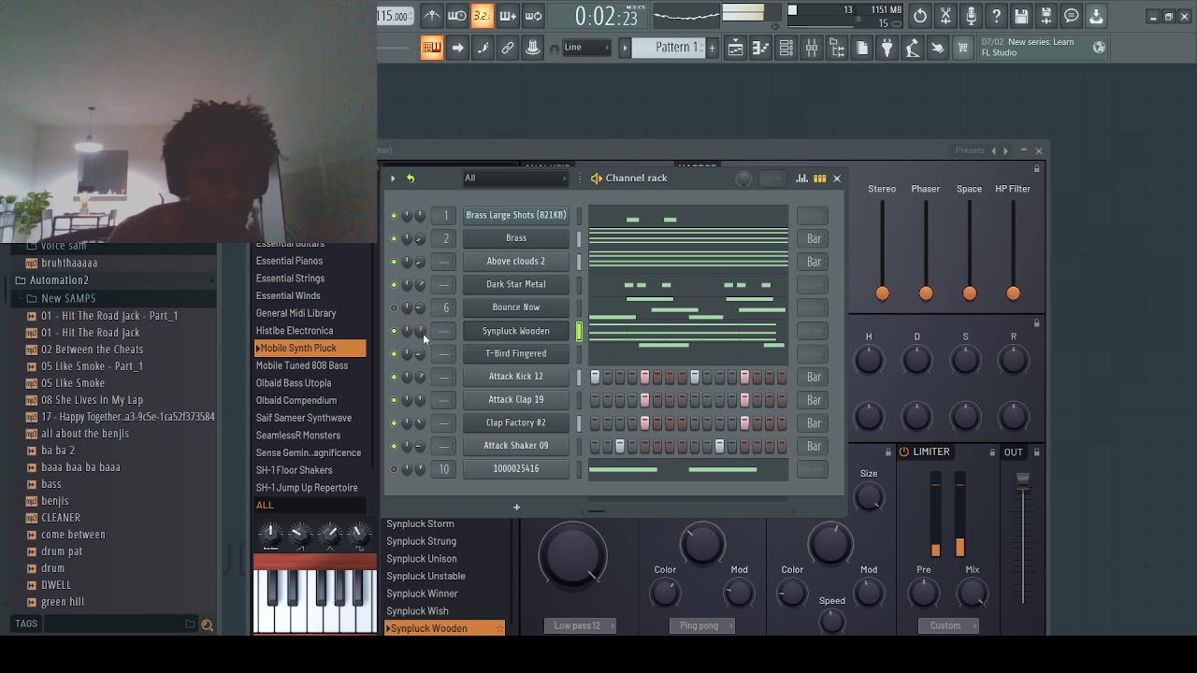The image size is (1197, 673).
Task: Select the Synpluck Strung preset
Action: coord(422,541)
